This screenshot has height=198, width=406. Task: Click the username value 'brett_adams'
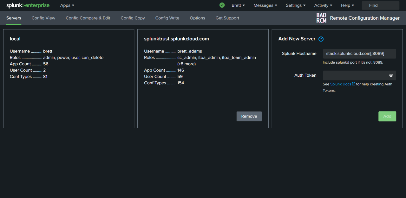coord(190,51)
